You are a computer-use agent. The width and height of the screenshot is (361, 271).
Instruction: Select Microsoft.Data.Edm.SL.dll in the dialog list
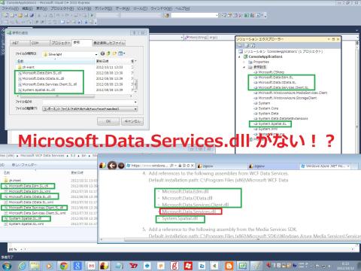(40, 73)
